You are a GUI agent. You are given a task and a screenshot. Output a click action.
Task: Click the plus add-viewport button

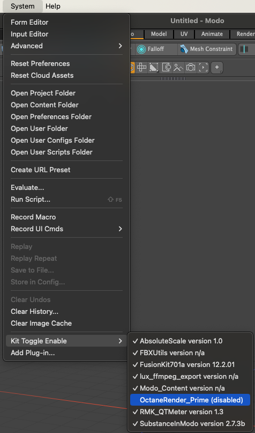[x=217, y=68]
